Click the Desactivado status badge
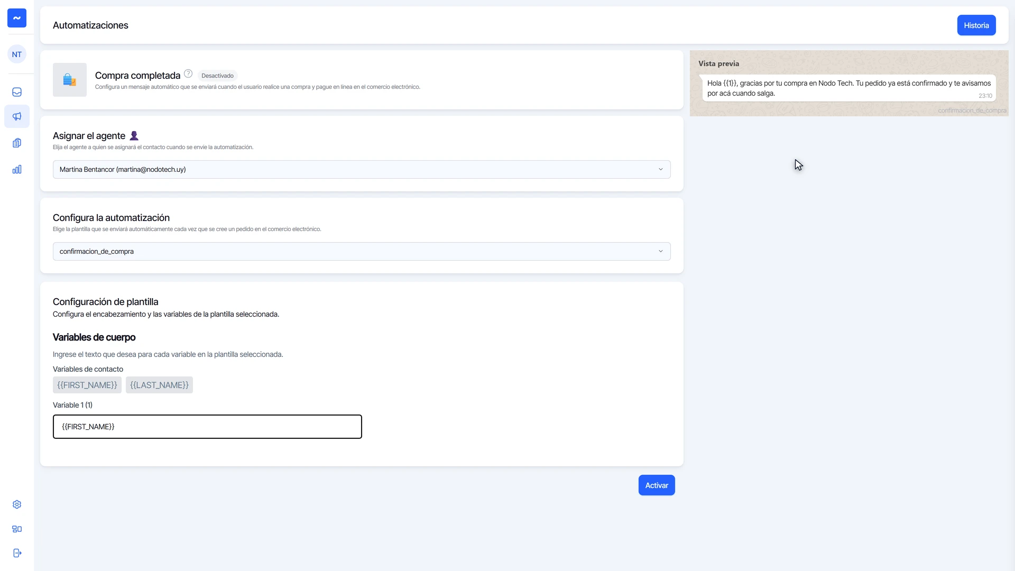This screenshot has height=571, width=1015. (217, 76)
